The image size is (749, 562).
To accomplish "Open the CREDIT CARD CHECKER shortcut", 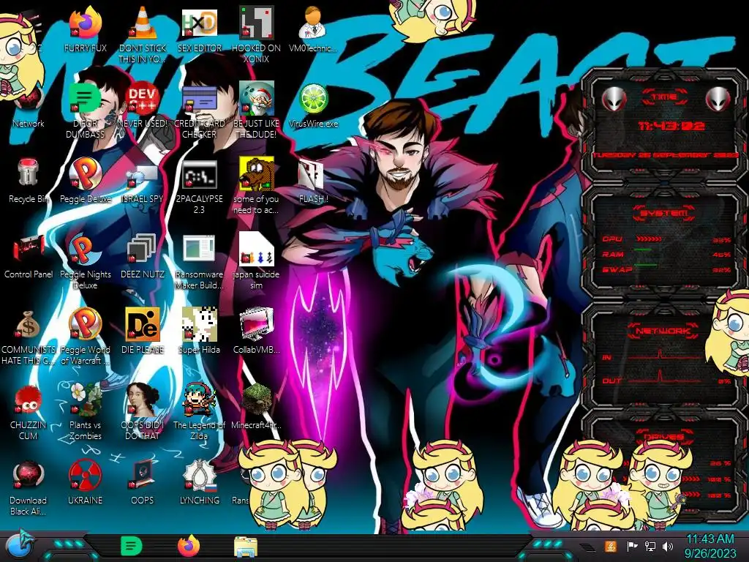I will (x=199, y=99).
